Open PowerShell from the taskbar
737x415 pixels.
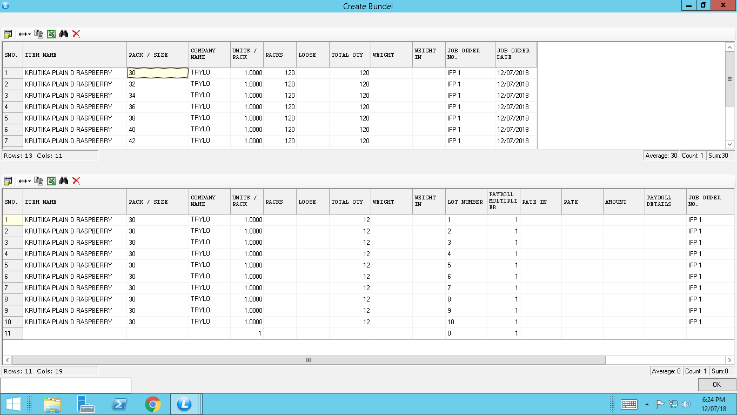(x=119, y=404)
